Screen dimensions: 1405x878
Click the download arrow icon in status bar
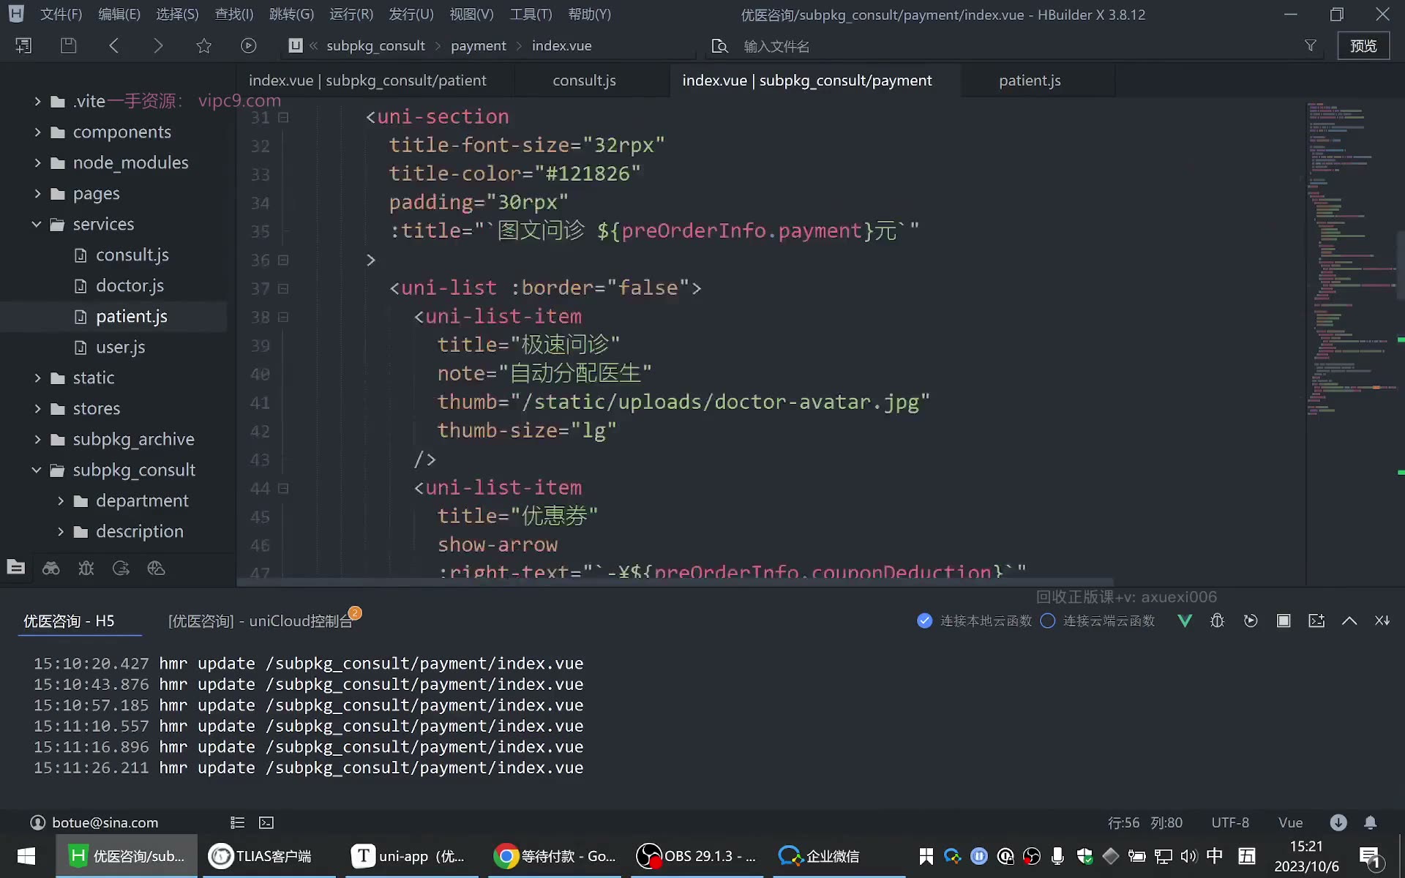click(1338, 822)
